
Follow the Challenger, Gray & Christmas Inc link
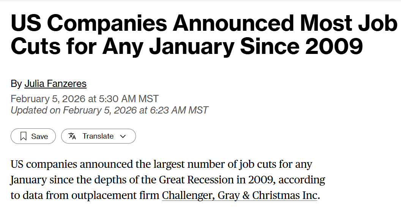coord(240,195)
